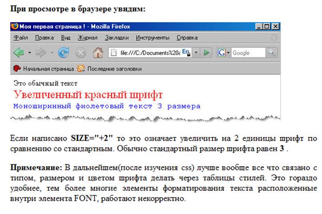
Task: Open the Forward history dropdown arrow
Action: [52, 53]
